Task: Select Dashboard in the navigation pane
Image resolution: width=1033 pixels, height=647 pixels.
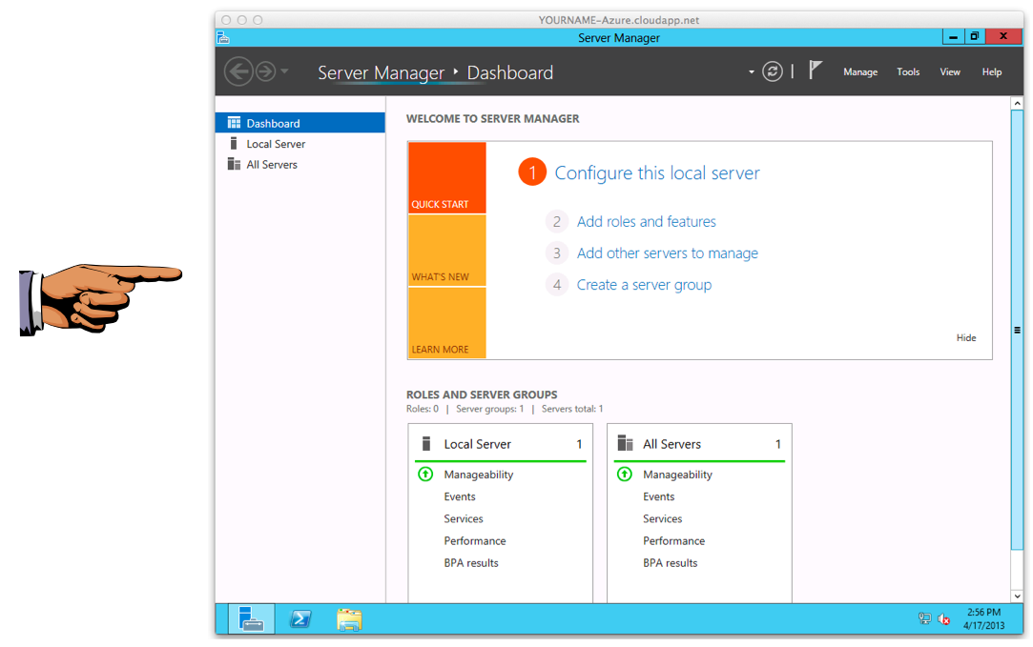Action: [x=300, y=123]
